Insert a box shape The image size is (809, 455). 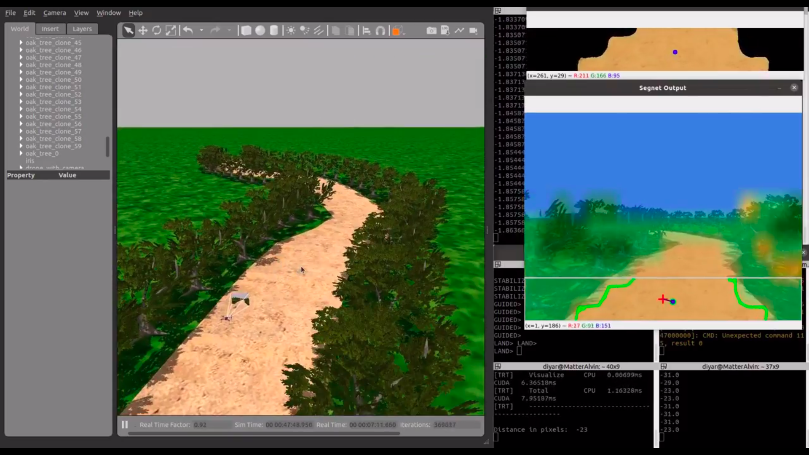246,30
